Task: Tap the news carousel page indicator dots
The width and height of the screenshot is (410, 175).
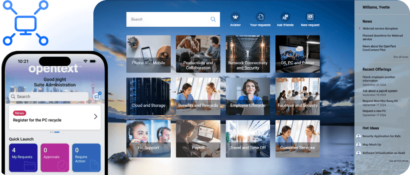Action: (x=55, y=132)
